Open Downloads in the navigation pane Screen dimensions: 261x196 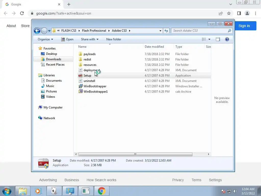(x=54, y=59)
